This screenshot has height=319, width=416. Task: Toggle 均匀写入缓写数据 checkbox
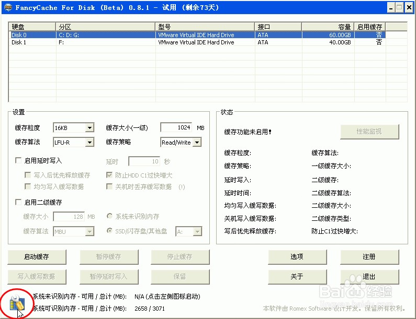[27, 186]
